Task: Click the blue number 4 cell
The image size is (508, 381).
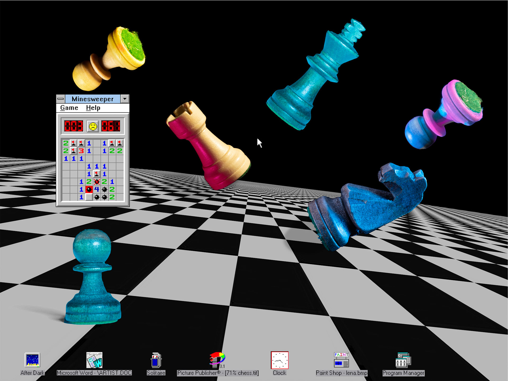Action: tap(97, 189)
